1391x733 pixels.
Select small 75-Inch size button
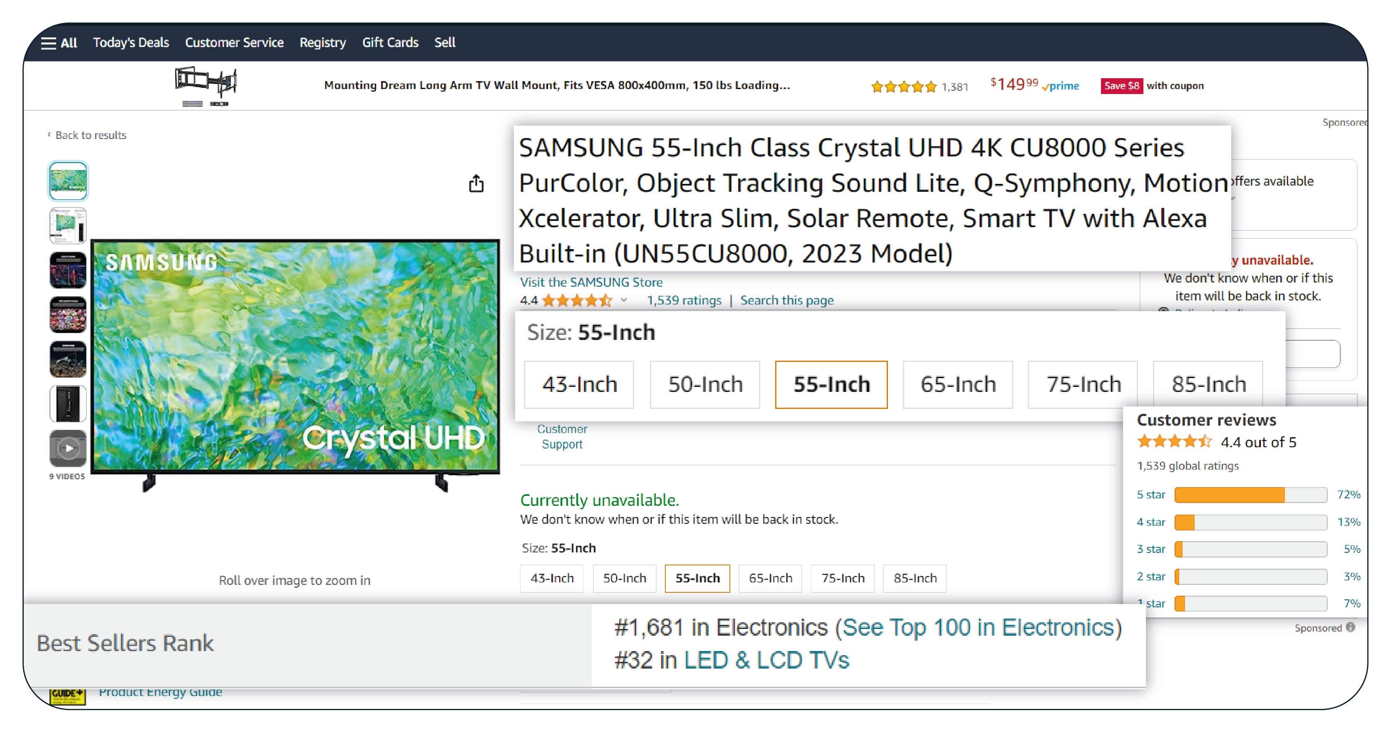tap(842, 578)
